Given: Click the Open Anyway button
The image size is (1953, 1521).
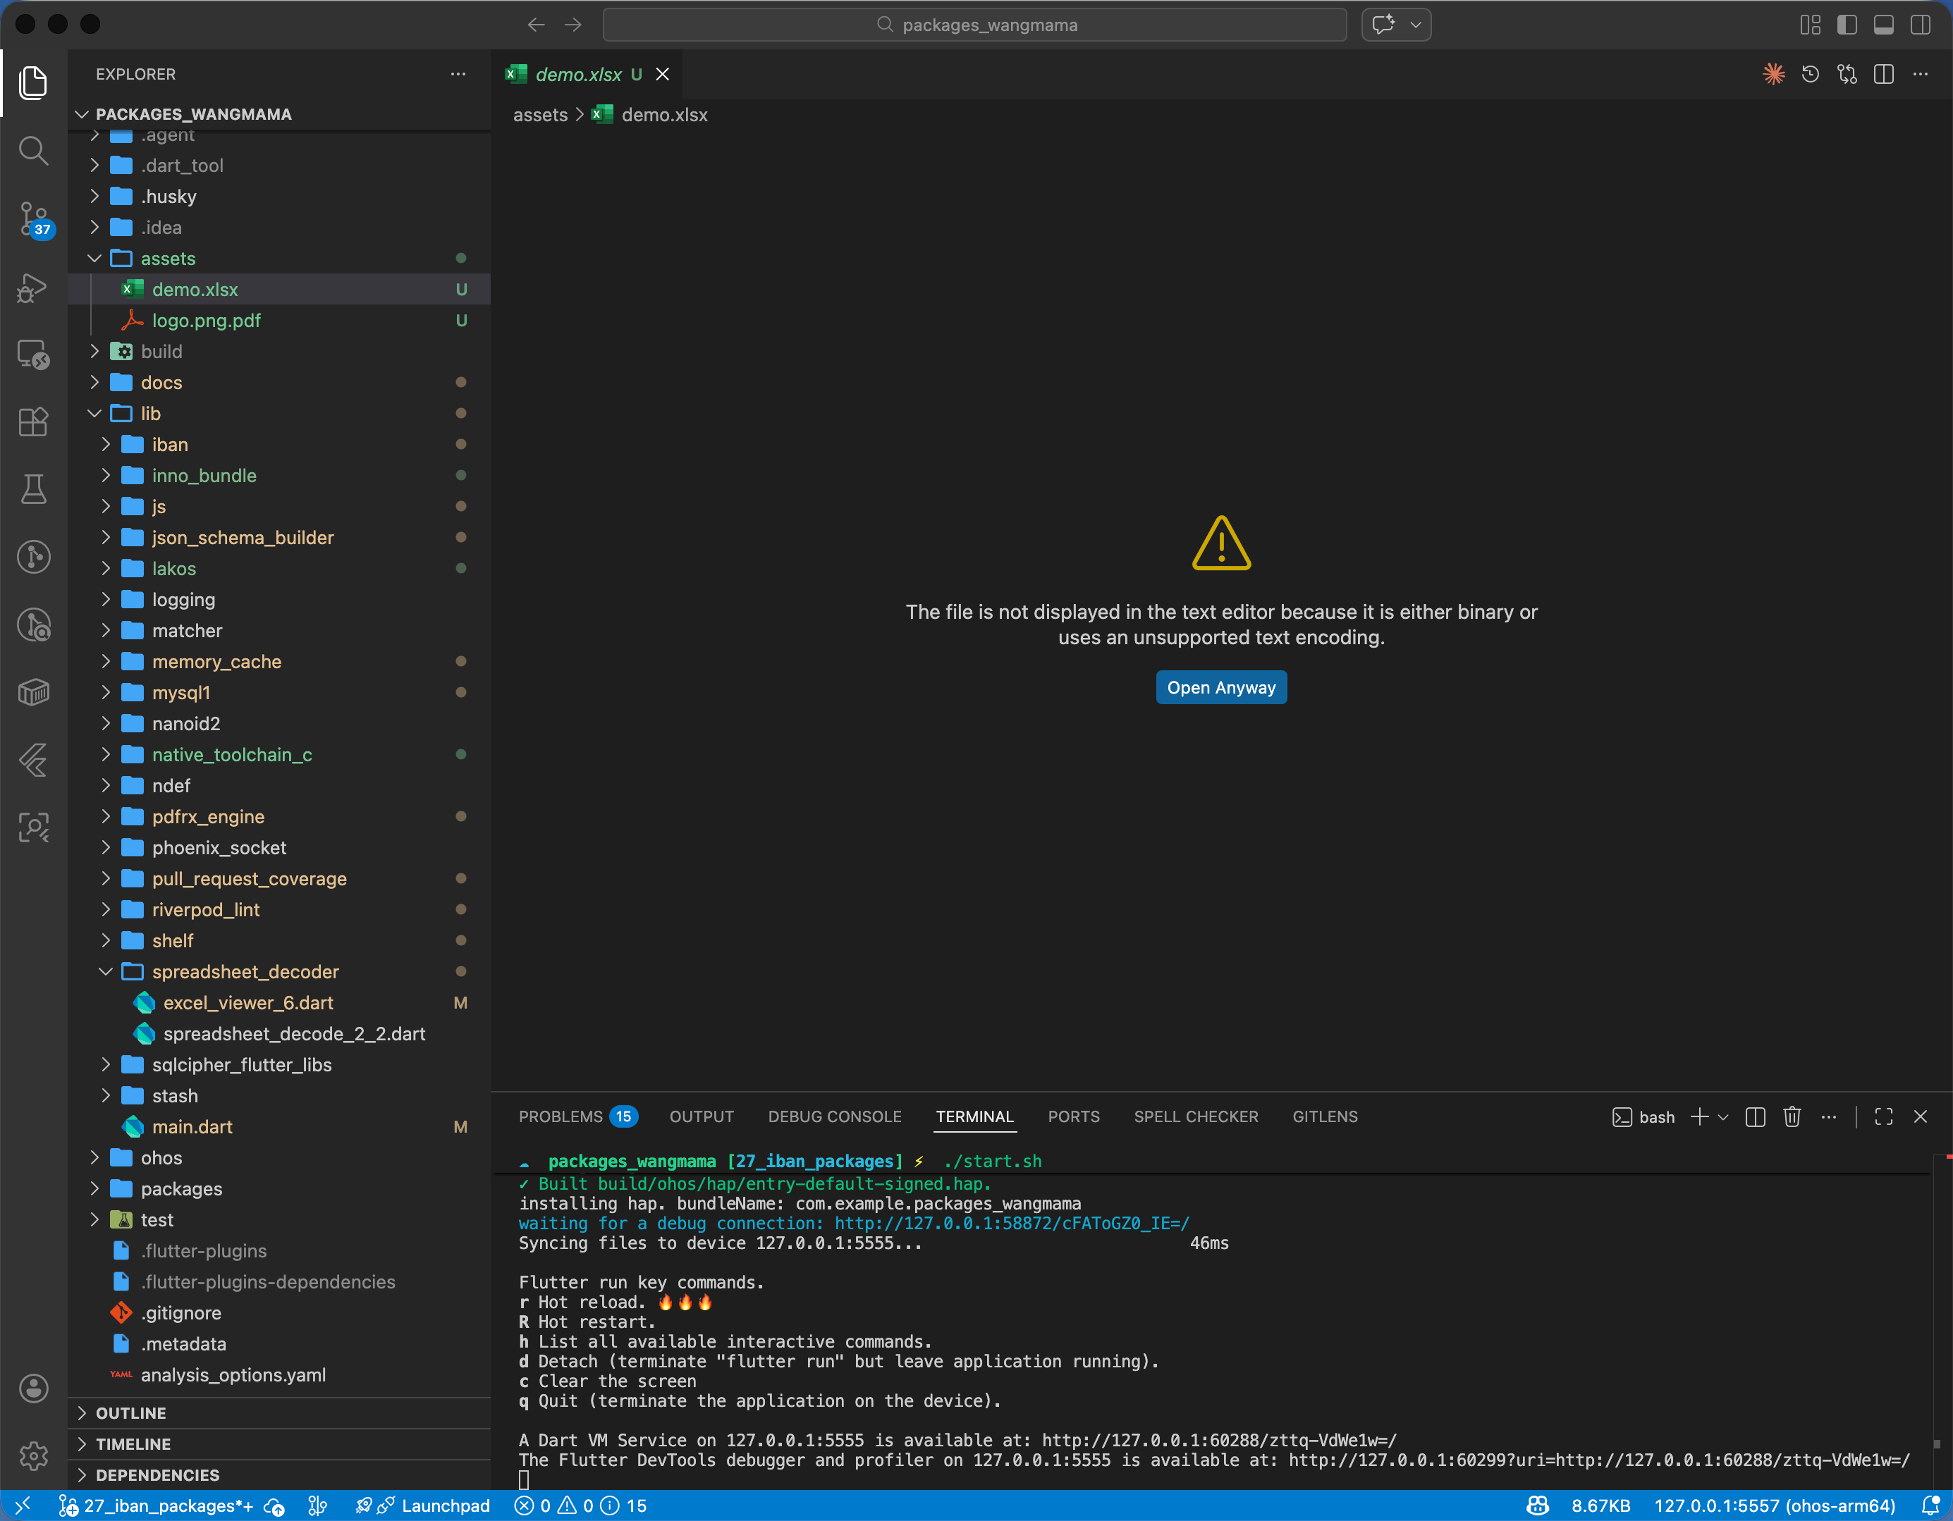Looking at the screenshot, I should point(1220,688).
